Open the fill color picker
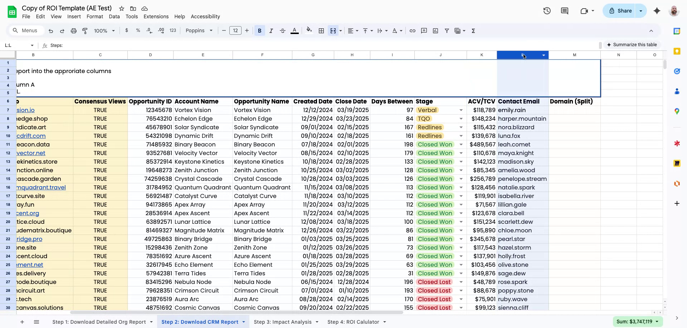 309,31
